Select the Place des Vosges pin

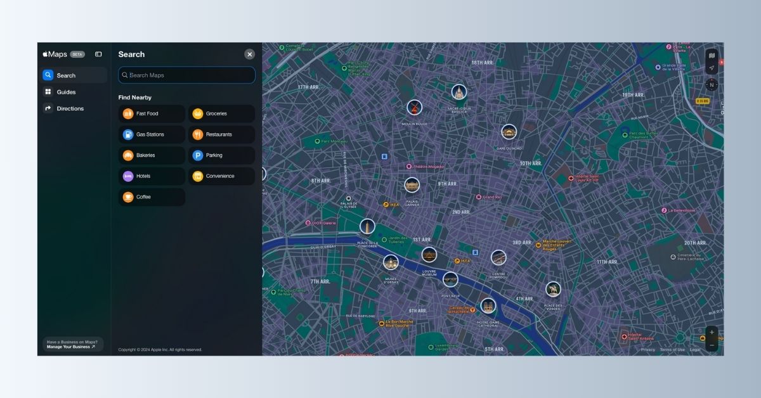(553, 290)
